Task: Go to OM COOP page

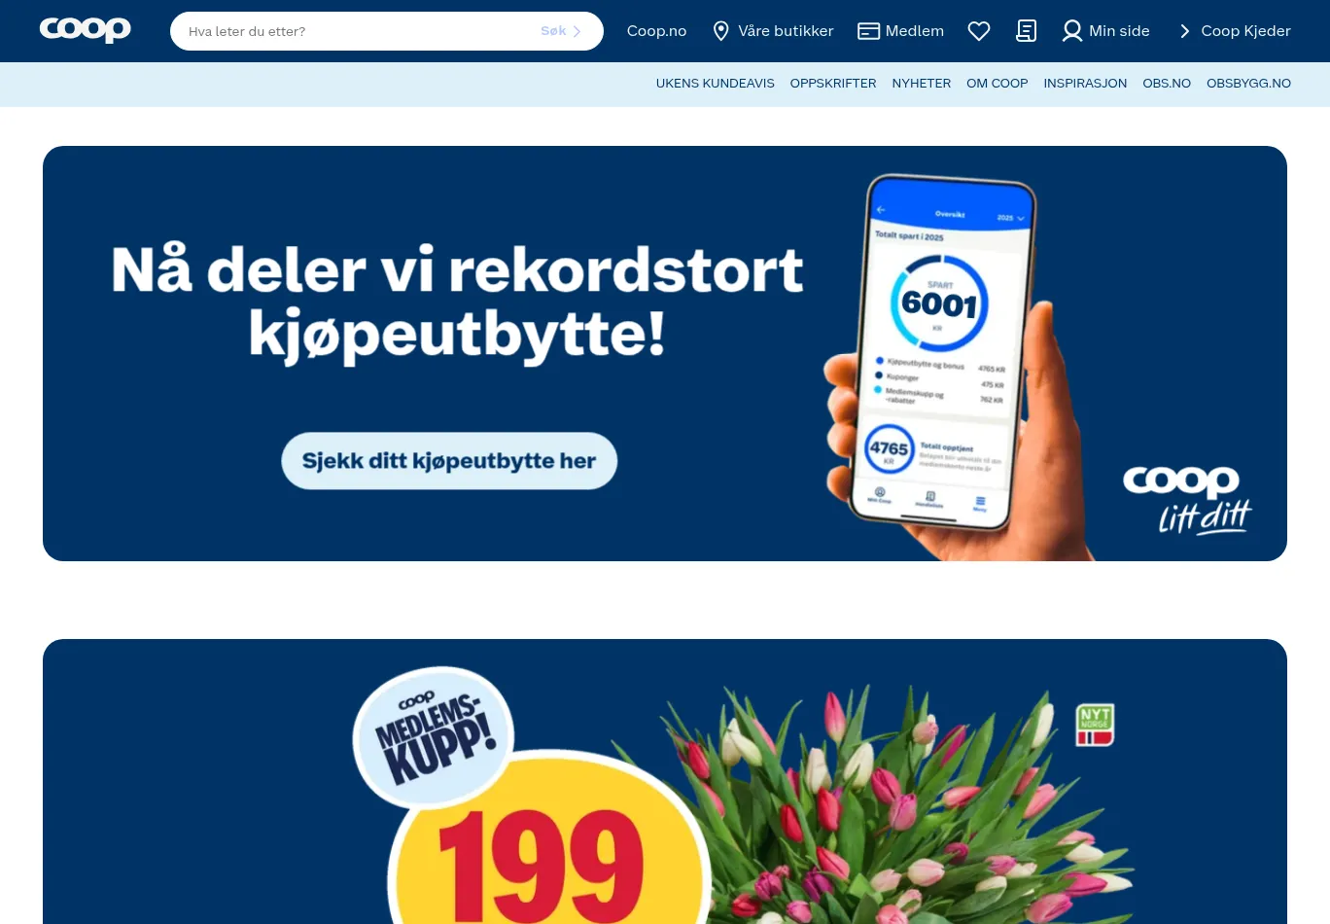Action: coord(997,84)
